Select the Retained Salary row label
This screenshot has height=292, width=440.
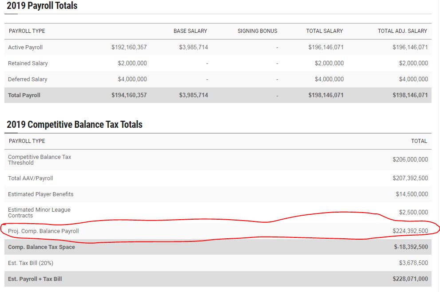click(27, 63)
